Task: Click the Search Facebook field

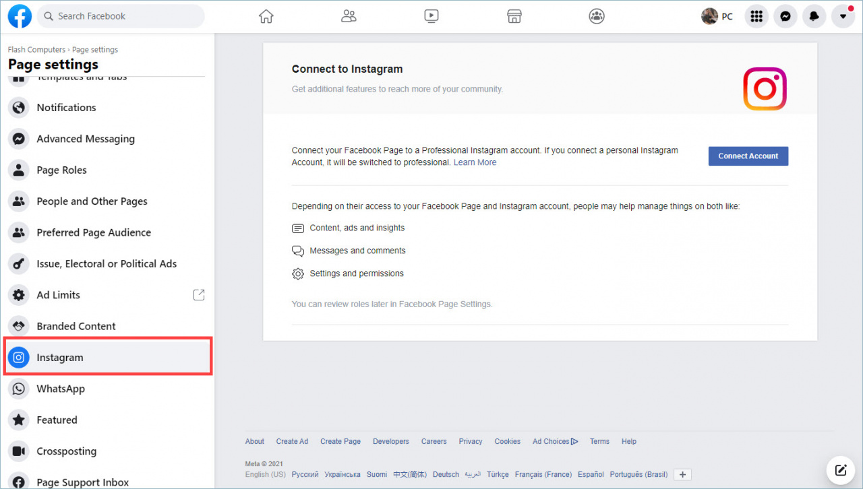Action: 121,16
